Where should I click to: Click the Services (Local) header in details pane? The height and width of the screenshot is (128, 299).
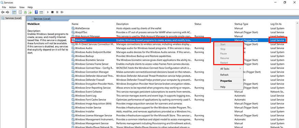(42, 19)
